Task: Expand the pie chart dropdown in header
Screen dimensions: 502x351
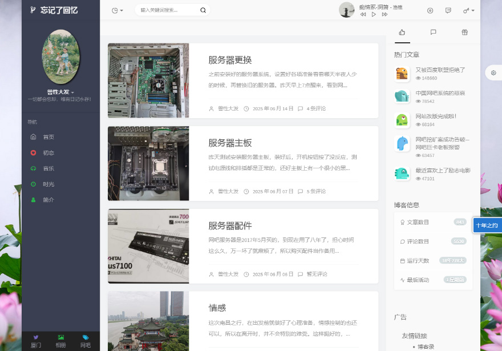Action: point(118,10)
